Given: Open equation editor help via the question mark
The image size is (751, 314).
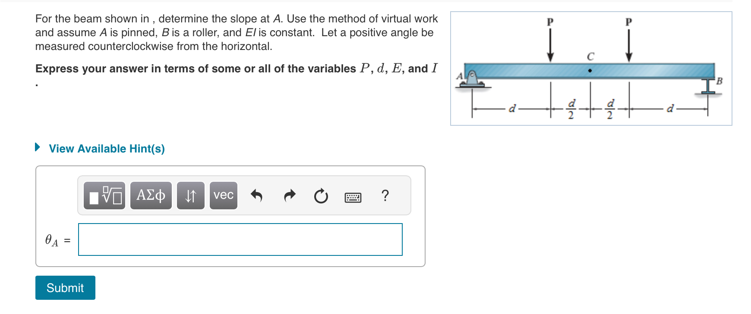Looking at the screenshot, I should pos(385,196).
